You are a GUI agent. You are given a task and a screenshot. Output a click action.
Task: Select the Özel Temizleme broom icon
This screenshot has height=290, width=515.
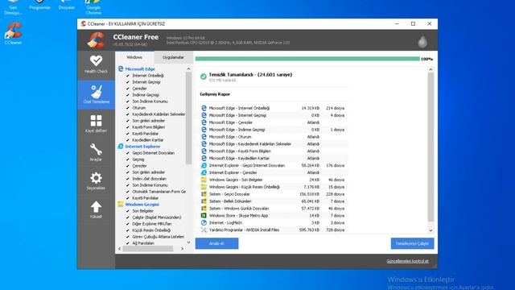(x=97, y=92)
